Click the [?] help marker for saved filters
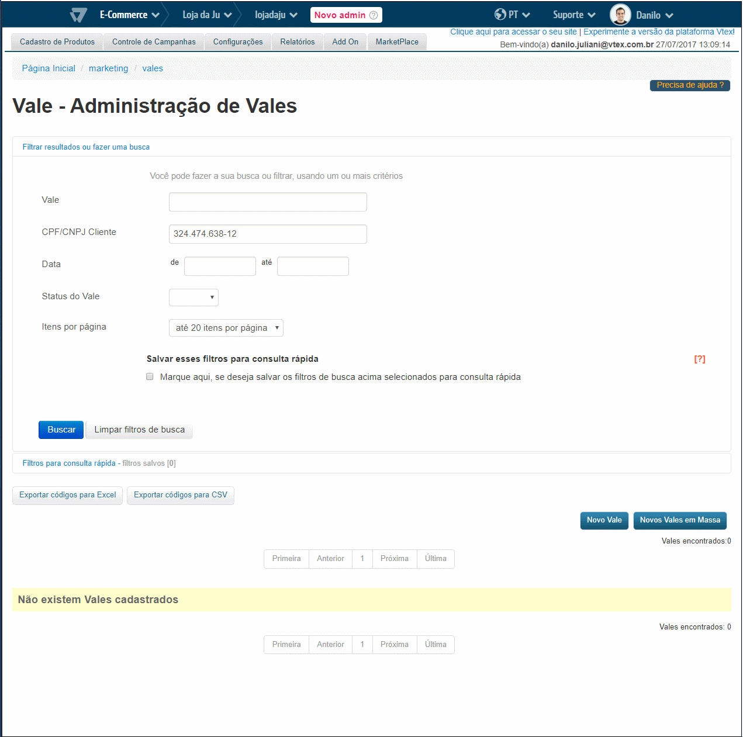 point(699,359)
